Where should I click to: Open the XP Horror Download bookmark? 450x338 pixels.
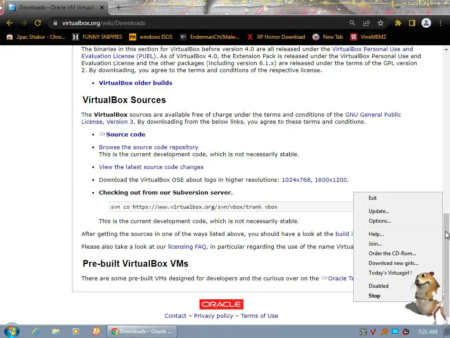276,37
